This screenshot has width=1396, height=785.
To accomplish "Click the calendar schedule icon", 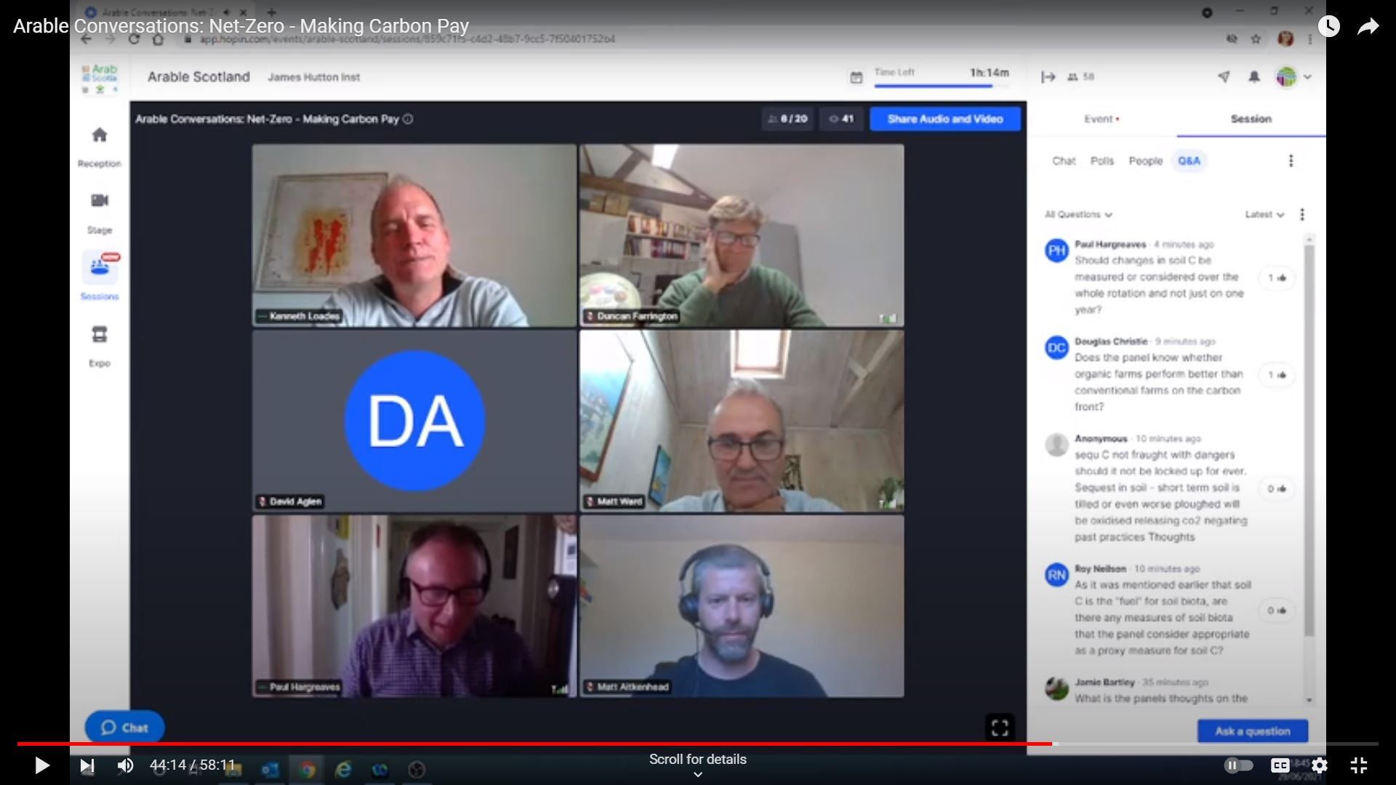I will (857, 77).
